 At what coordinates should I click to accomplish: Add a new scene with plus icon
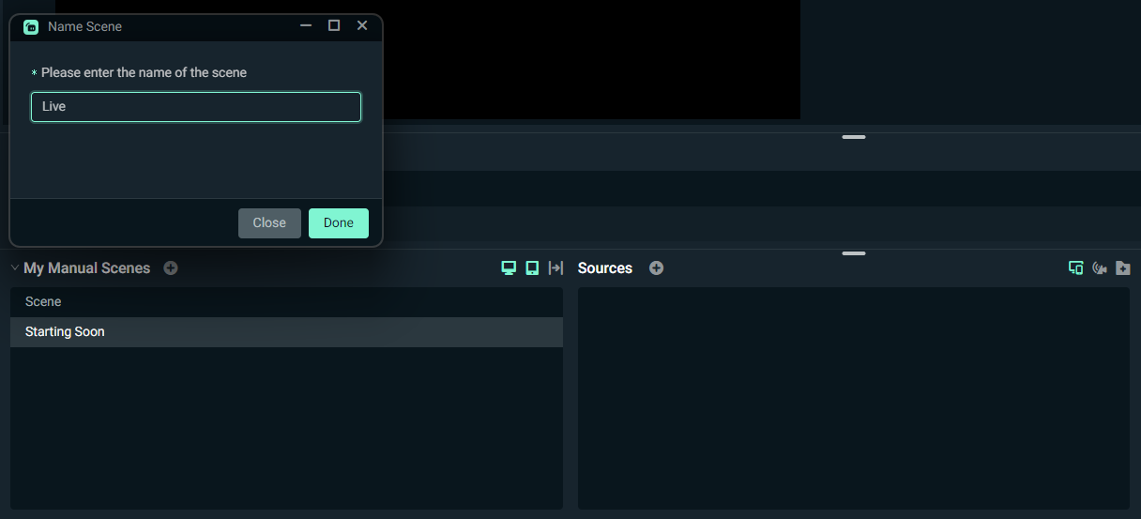(171, 268)
